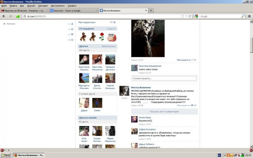Viewport: 253px width, 158px height.
Task: Open friends обновления link
Action: [108, 46]
